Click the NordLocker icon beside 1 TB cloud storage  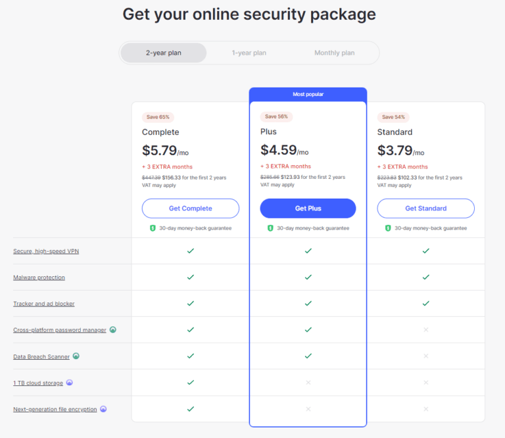coord(70,382)
